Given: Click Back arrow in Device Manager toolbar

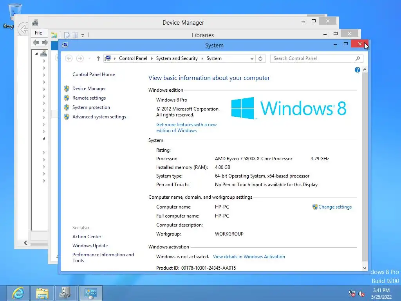Looking at the screenshot, I should point(36,42).
